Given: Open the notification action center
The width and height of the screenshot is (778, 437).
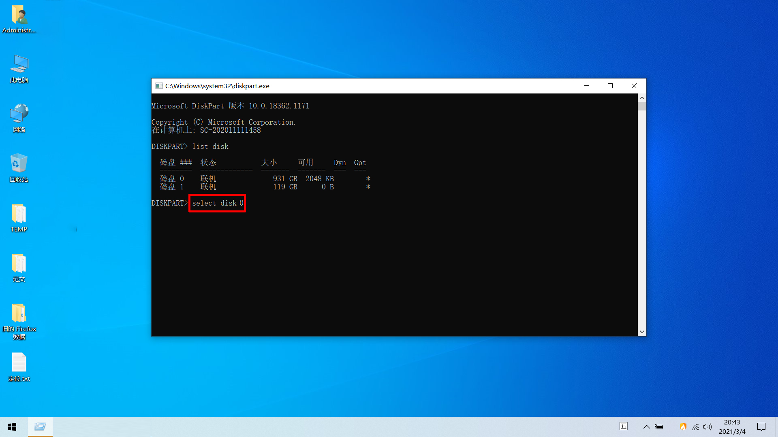Looking at the screenshot, I should 761,427.
